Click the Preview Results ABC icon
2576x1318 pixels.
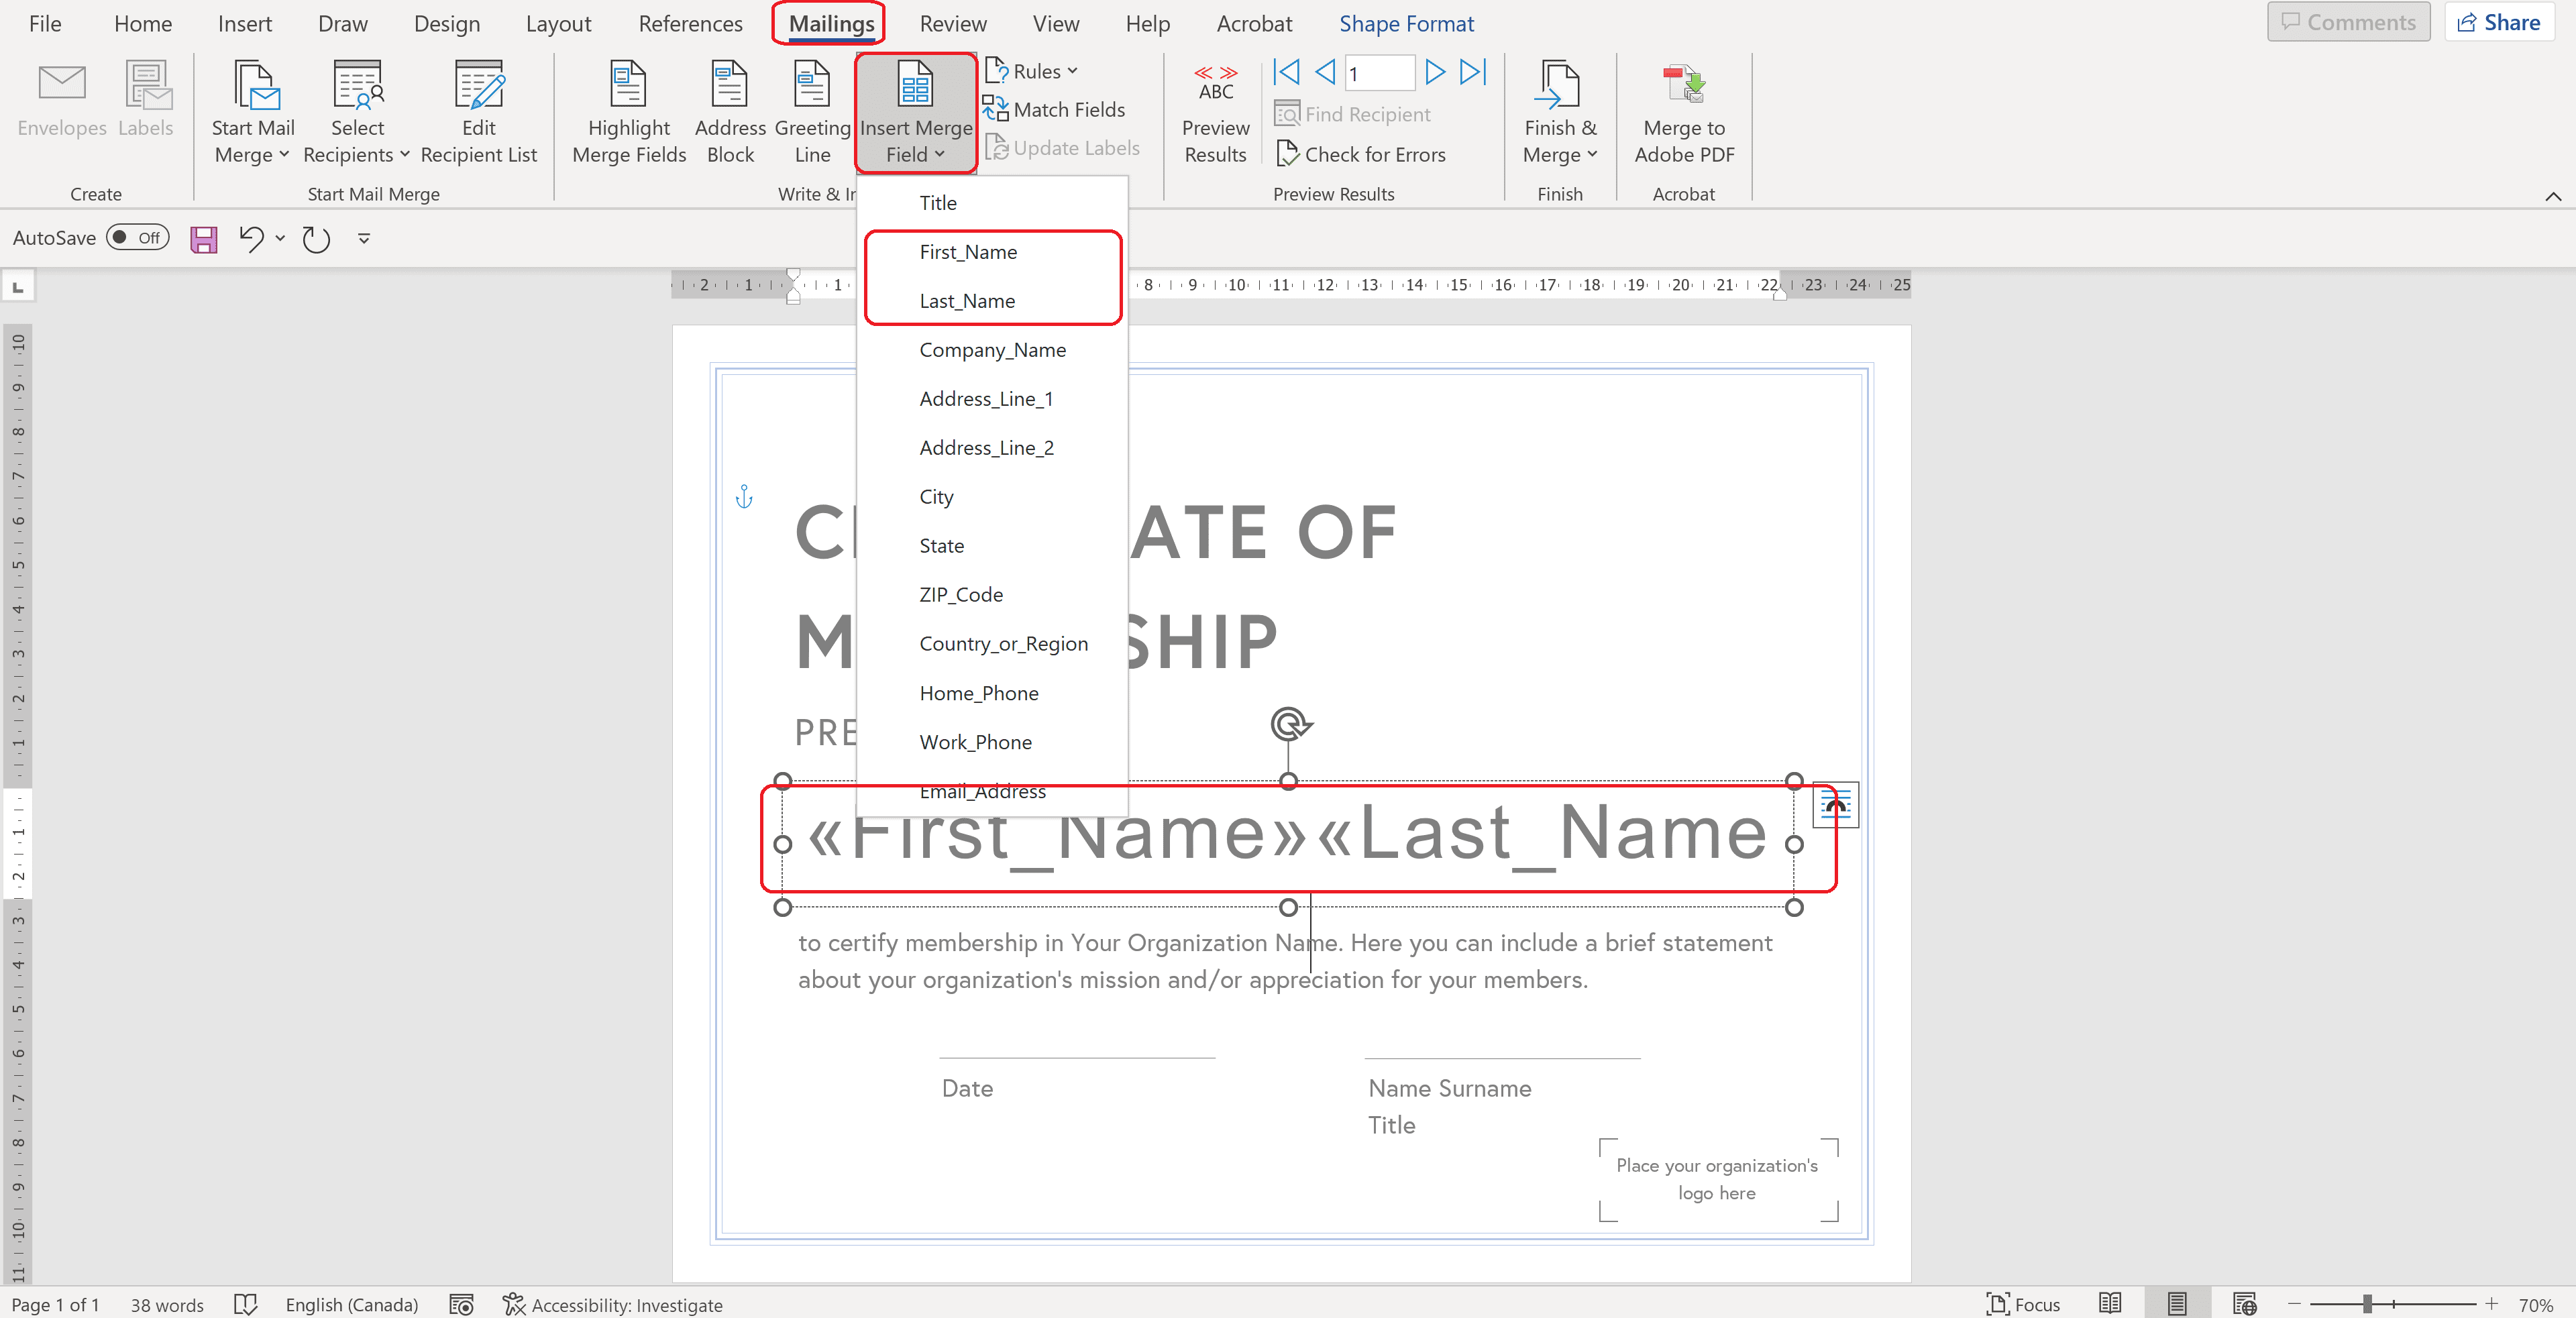1215,83
